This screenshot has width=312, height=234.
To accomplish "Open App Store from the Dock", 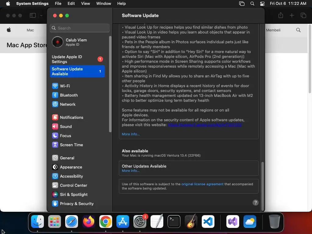I will click(123, 222).
